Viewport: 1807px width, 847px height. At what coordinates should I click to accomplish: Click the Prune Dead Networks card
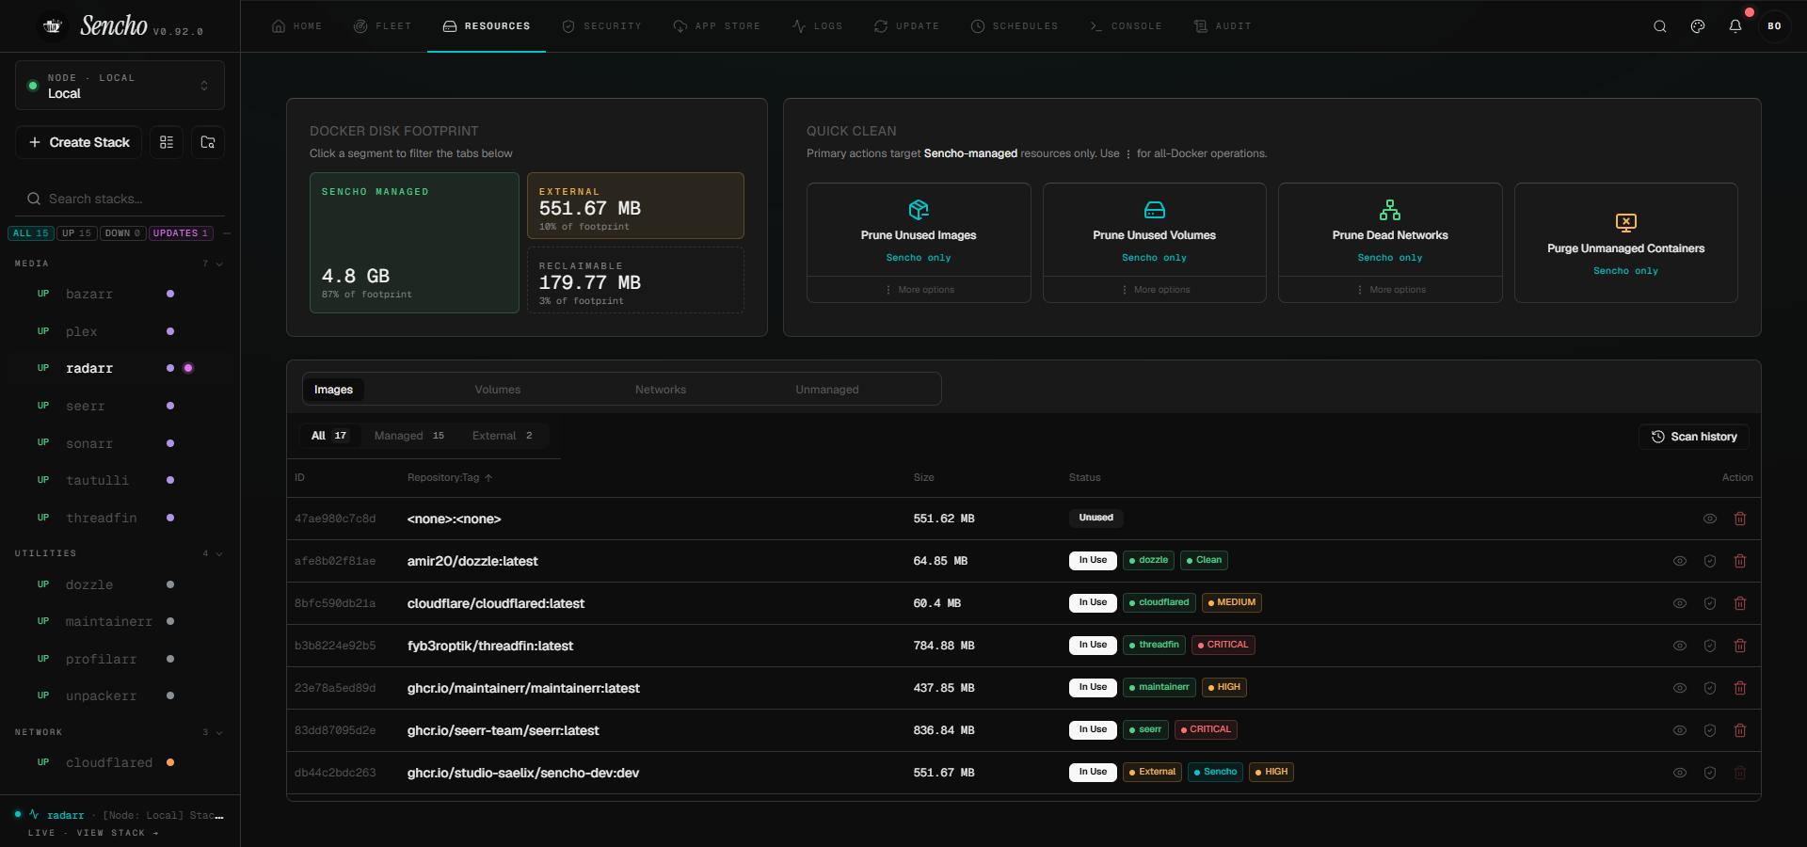(x=1390, y=231)
